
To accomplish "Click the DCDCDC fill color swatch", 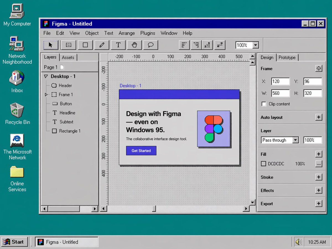I will click(x=264, y=164).
